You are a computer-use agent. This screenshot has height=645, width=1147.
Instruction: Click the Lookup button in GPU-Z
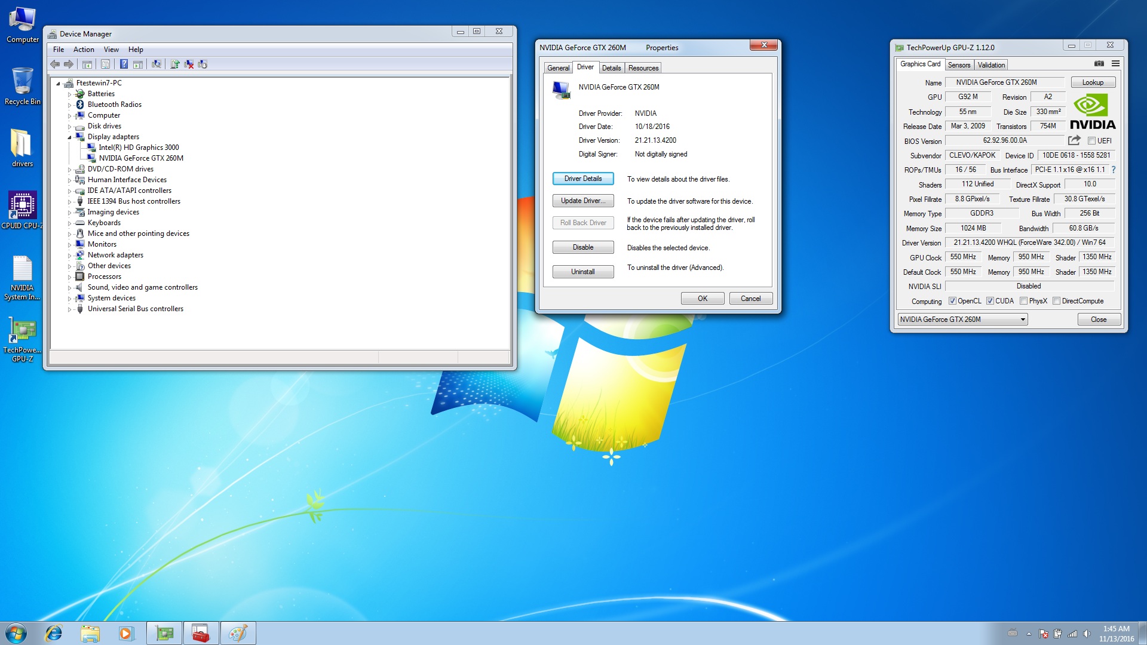coord(1093,82)
